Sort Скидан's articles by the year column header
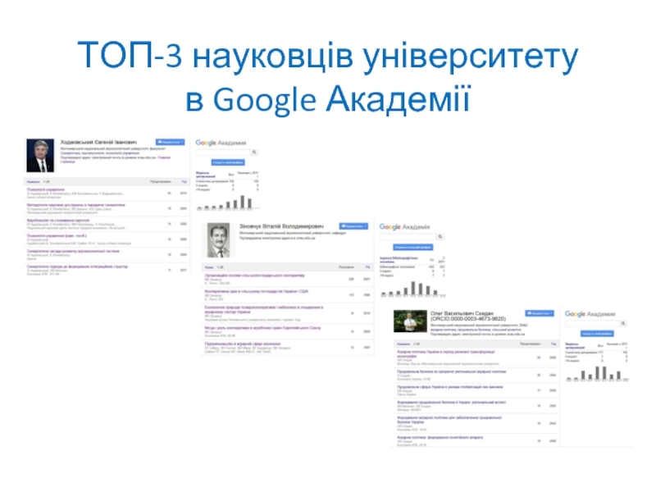 tap(553, 344)
